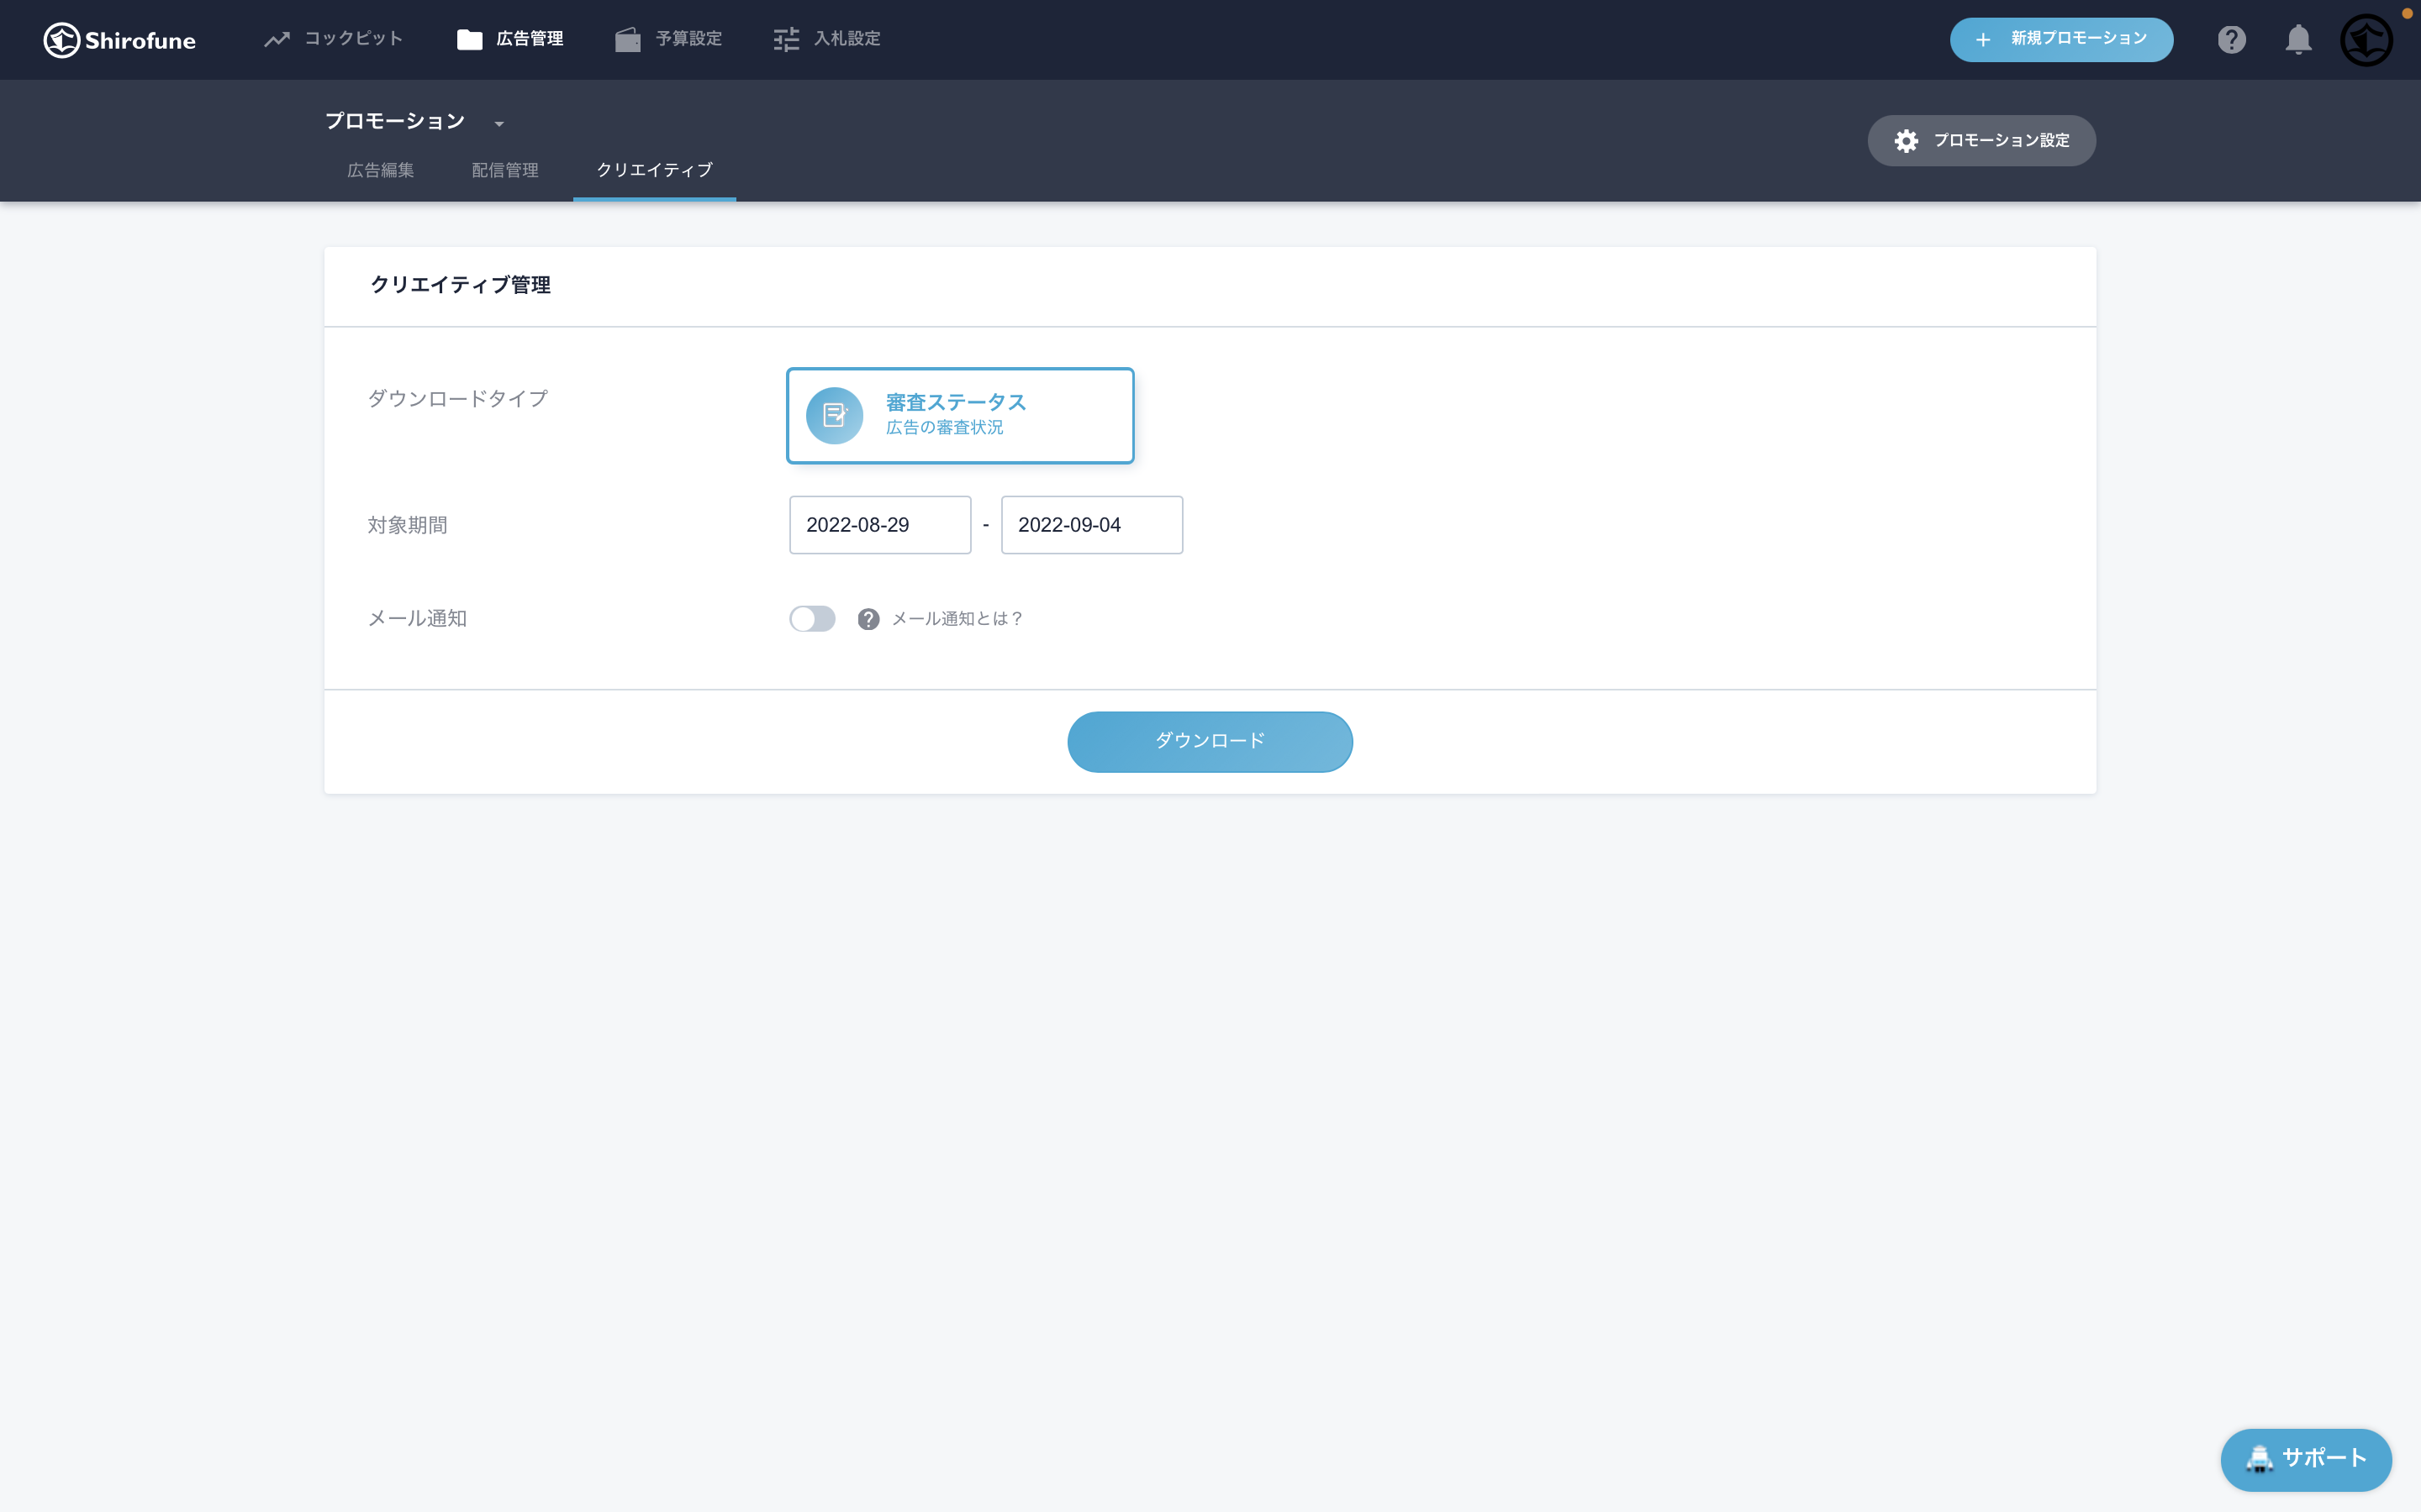Viewport: 2421px width, 1512px height.
Task: Open the user account avatar
Action: coord(2366,40)
